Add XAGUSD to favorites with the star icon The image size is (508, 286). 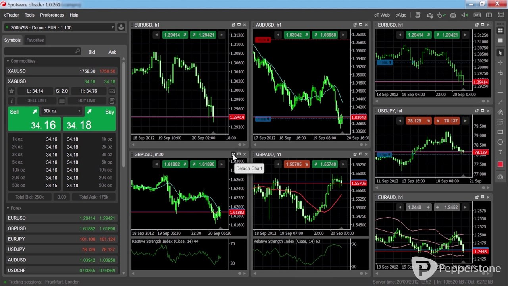coord(12,91)
